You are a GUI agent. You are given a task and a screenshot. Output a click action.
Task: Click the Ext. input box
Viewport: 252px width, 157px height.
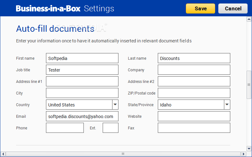[x=111, y=128]
